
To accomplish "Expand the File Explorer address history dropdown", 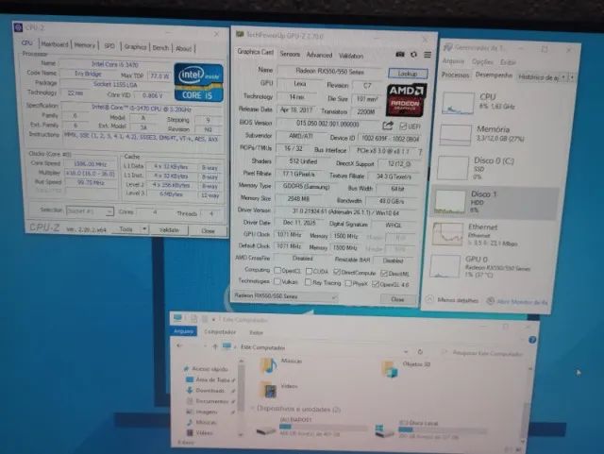I will [406, 351].
